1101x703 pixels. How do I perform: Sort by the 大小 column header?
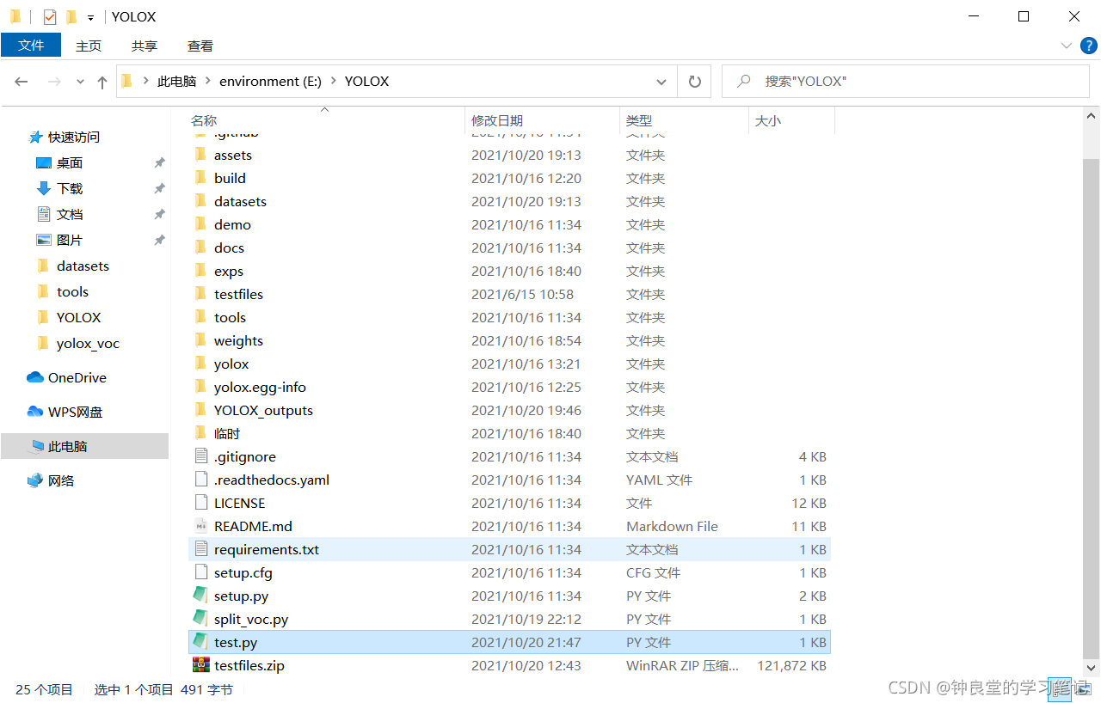click(x=791, y=121)
